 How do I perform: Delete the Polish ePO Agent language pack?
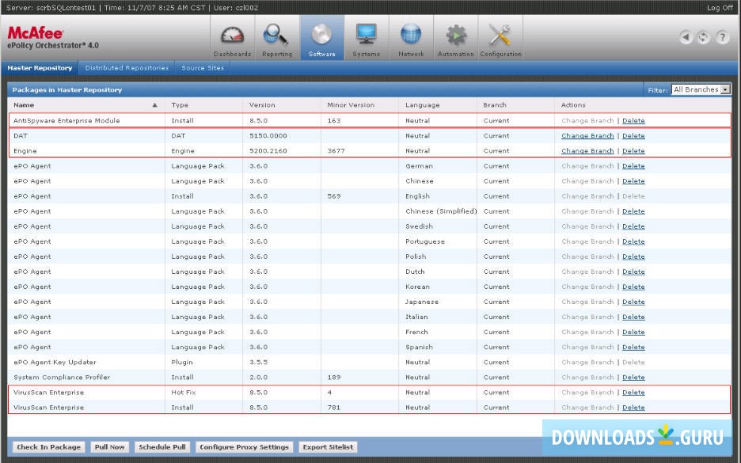(x=633, y=256)
